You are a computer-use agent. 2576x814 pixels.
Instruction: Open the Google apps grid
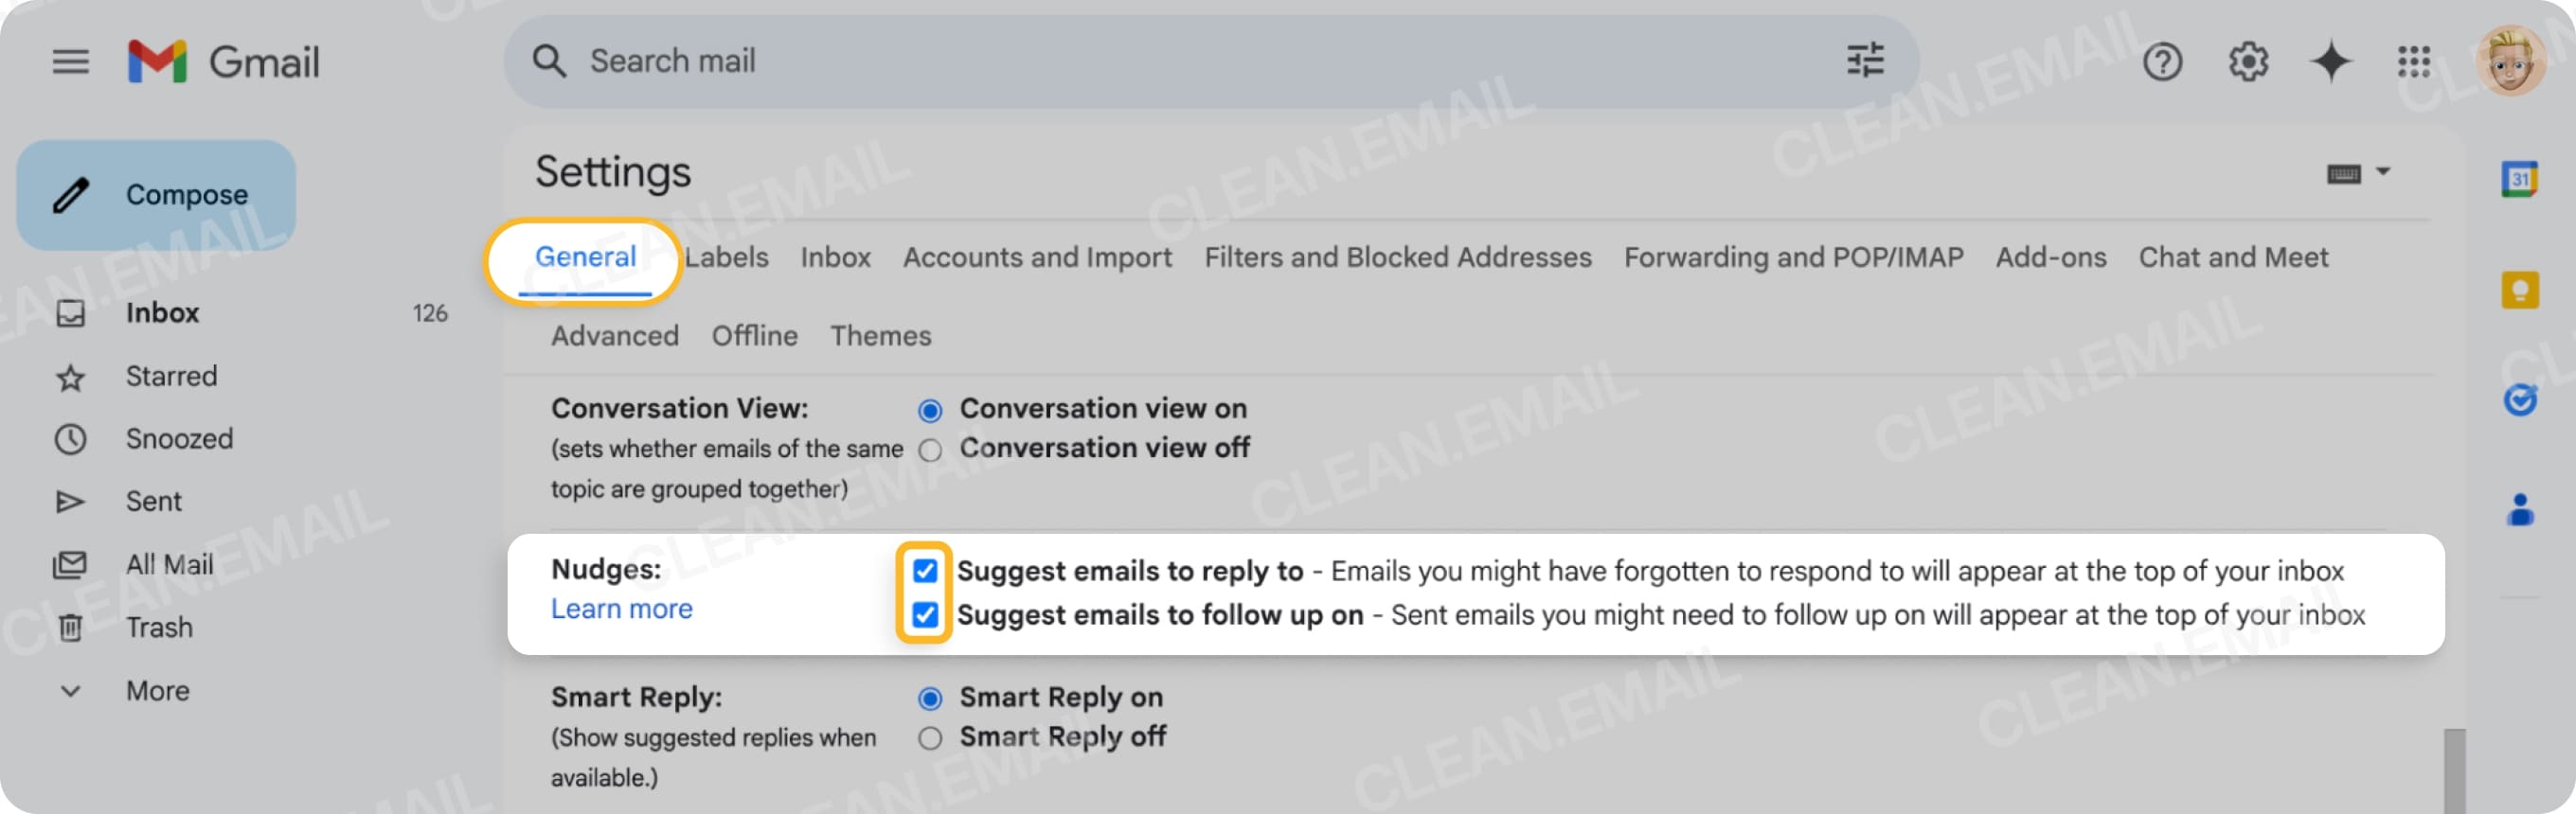click(2415, 61)
